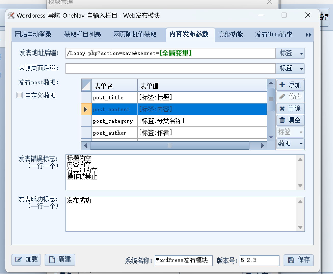Select the post_title cell
Screen dimensions: 333x274
(115, 97)
